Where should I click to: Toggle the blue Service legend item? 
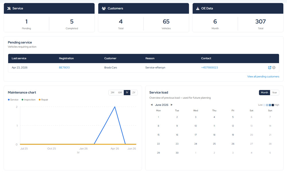13,100
